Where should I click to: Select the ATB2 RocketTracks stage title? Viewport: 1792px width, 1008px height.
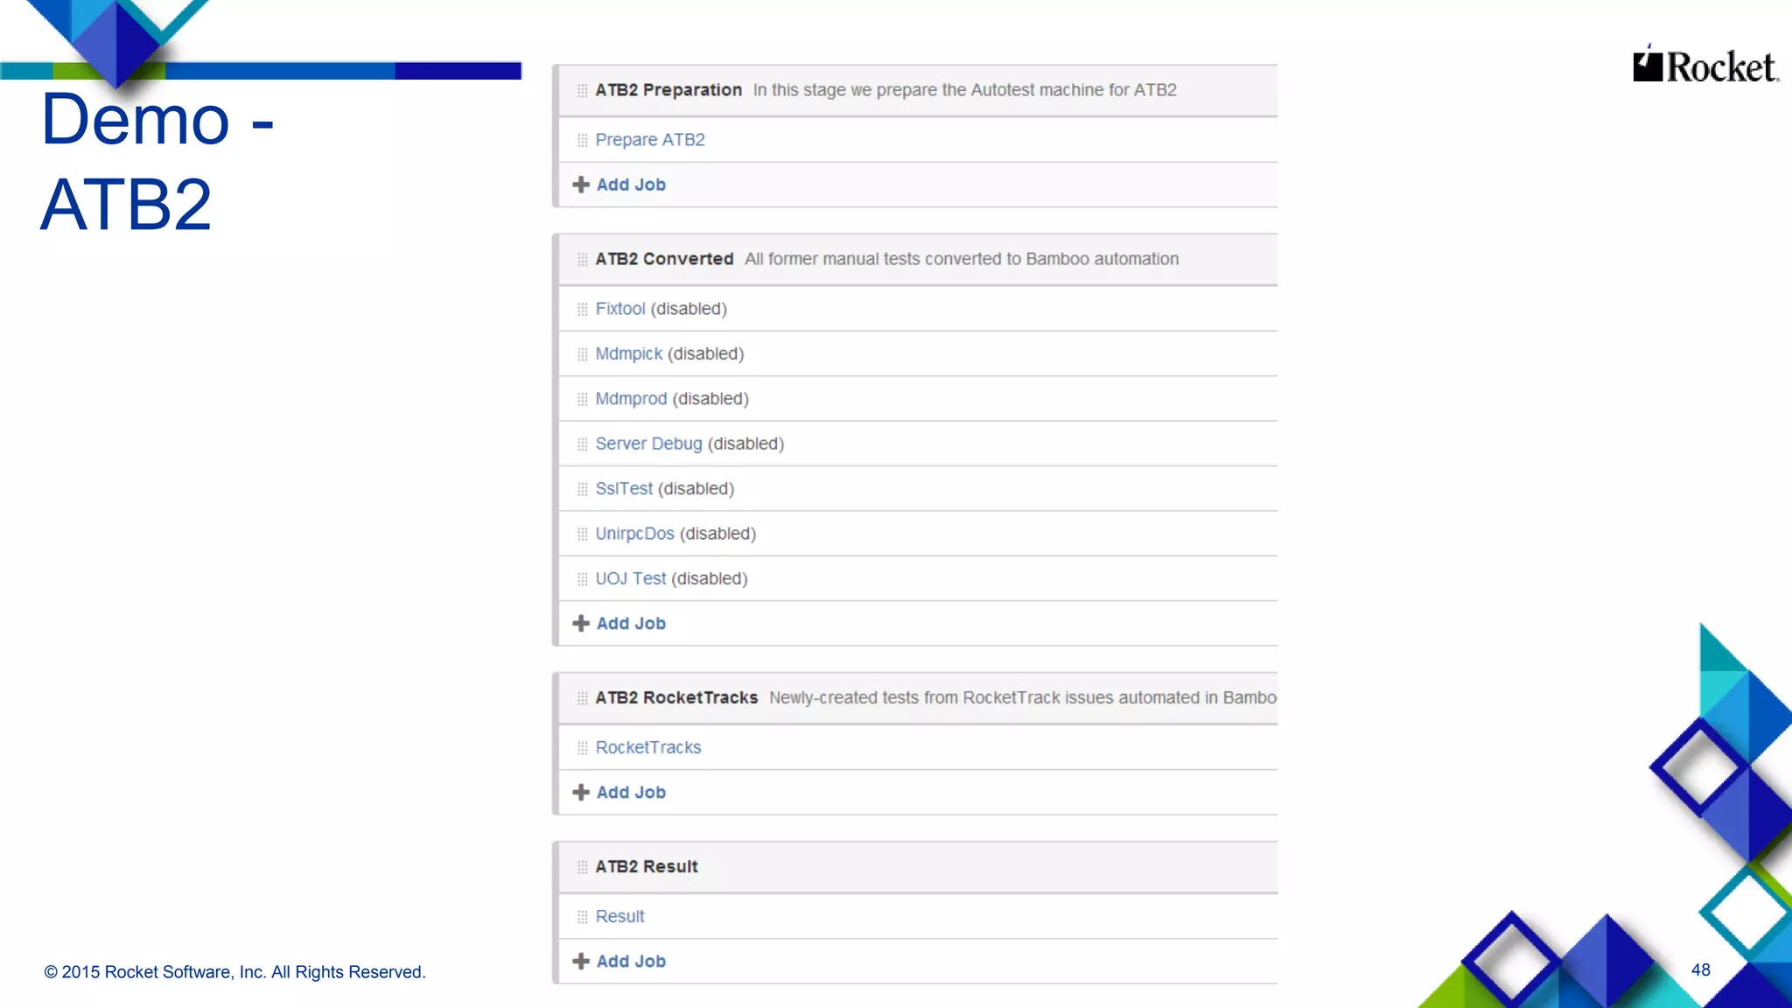coord(676,698)
